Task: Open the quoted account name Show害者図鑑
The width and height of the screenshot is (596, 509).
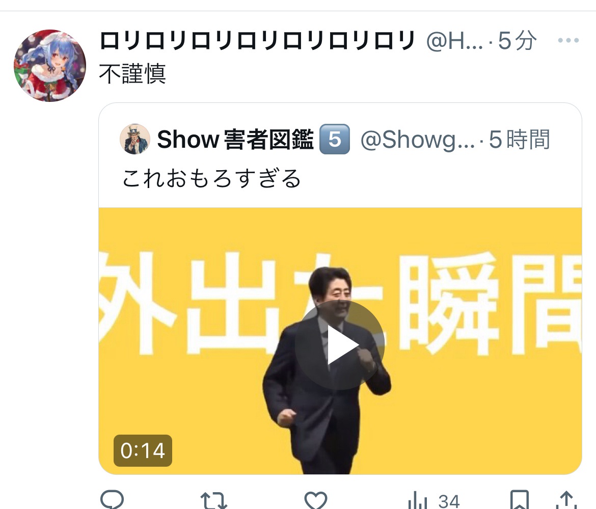Action: point(235,140)
